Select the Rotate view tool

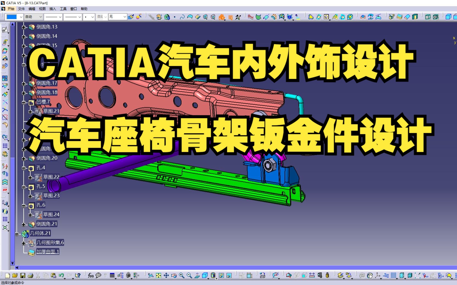(174, 275)
